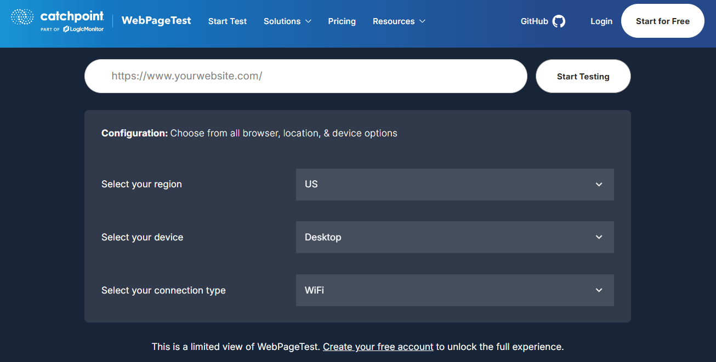Expand the Solutions menu
Screen dimensions: 716x362
pos(287,21)
